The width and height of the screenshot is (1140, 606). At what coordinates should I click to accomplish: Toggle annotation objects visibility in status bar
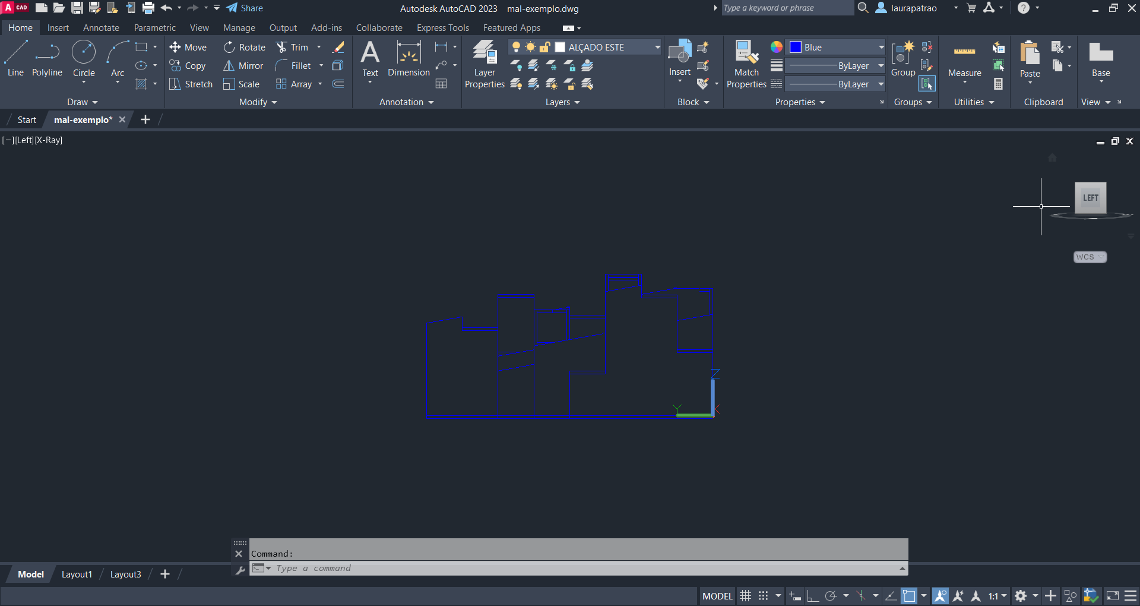[940, 596]
